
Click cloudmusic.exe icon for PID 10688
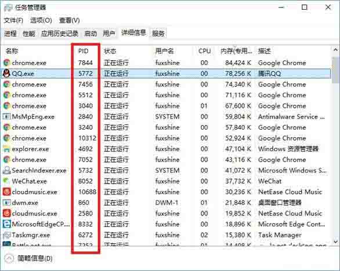click(6, 192)
